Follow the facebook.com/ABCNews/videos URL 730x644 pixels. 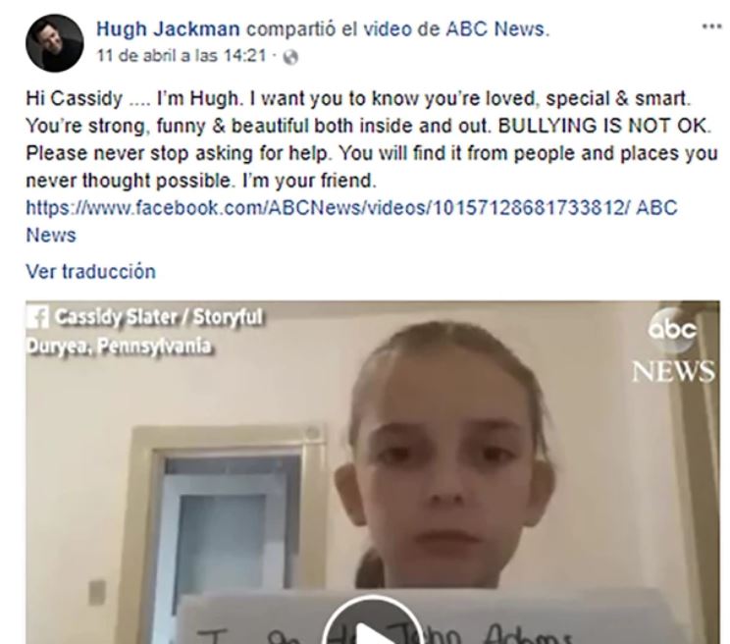[x=329, y=208]
